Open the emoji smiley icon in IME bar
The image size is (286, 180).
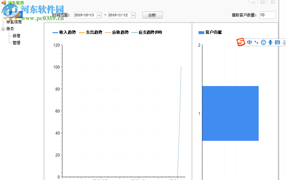(x=263, y=42)
